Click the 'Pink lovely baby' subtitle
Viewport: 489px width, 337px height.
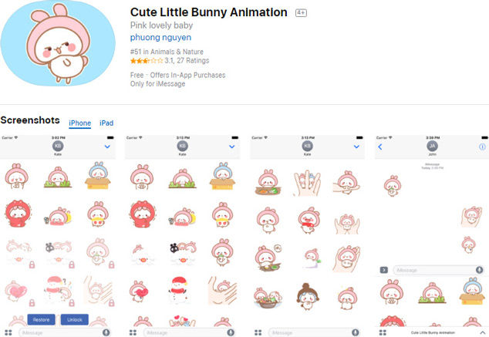[161, 25]
